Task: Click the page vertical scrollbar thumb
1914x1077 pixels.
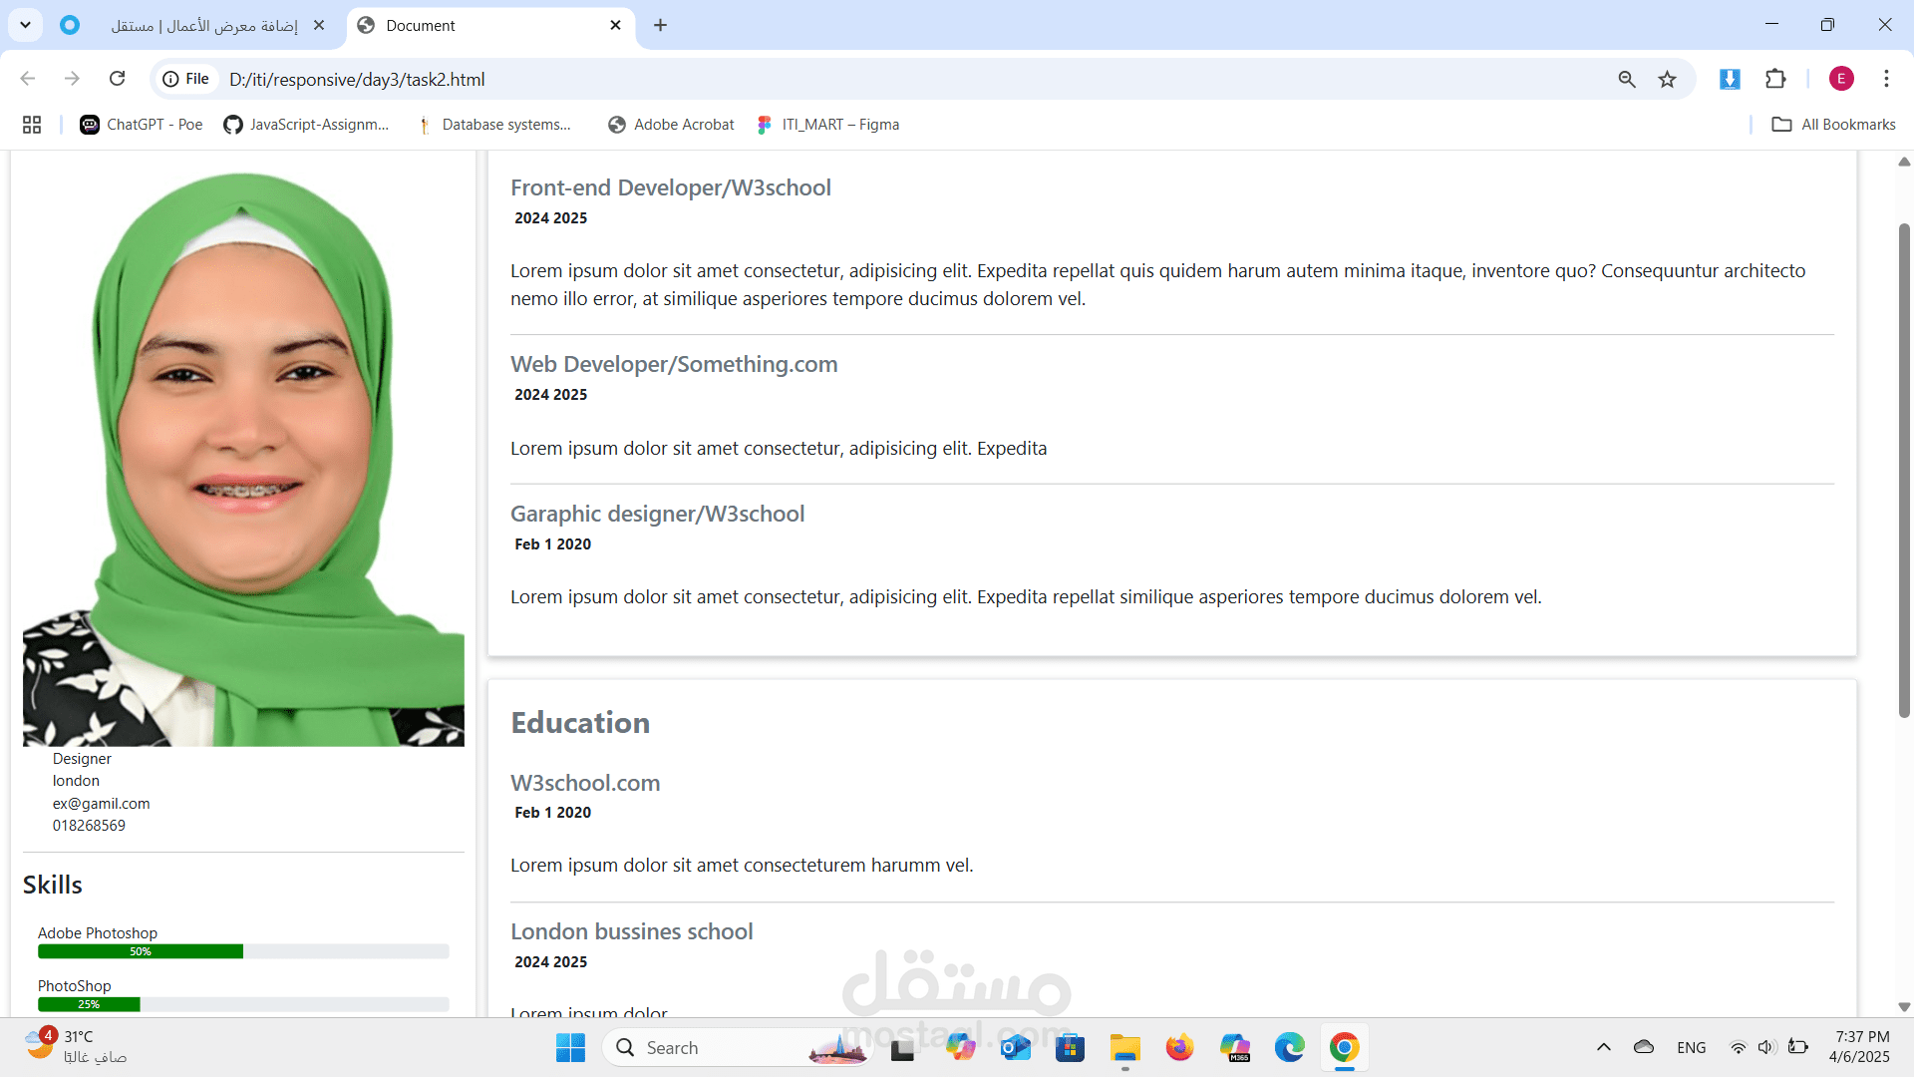Action: (1904, 469)
